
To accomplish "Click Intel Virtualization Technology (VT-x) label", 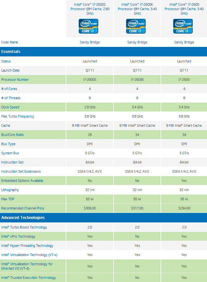I will coord(29,255).
